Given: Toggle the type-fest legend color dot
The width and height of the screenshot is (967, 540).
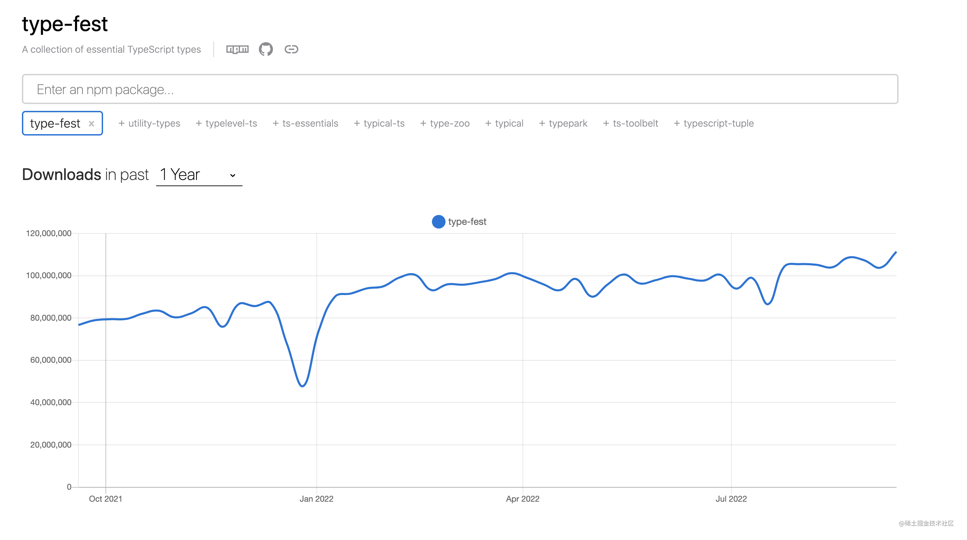Looking at the screenshot, I should [438, 221].
